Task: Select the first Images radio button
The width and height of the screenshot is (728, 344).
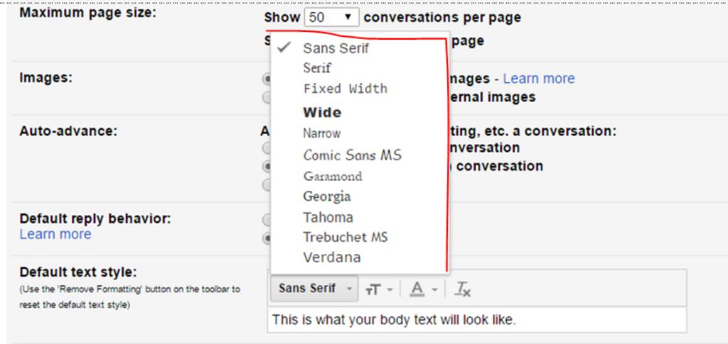Action: click(x=268, y=79)
